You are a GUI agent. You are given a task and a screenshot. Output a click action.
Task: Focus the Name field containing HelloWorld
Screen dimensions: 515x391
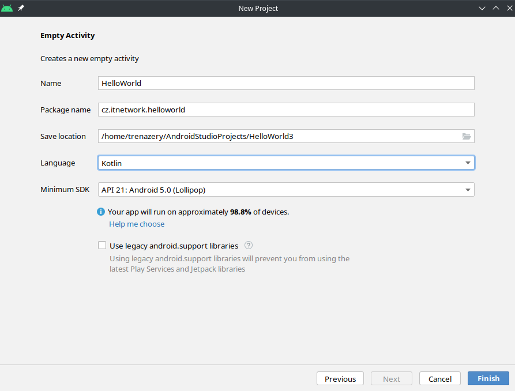286,83
